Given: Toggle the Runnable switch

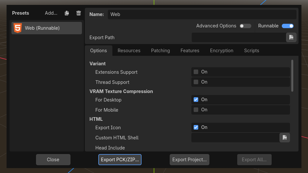Looking at the screenshot, I should coord(288,26).
